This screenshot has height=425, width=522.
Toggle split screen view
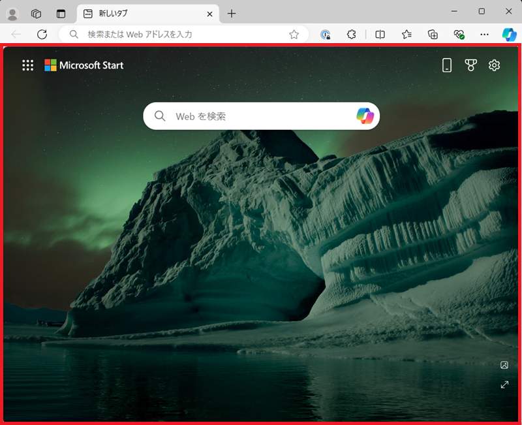click(380, 35)
